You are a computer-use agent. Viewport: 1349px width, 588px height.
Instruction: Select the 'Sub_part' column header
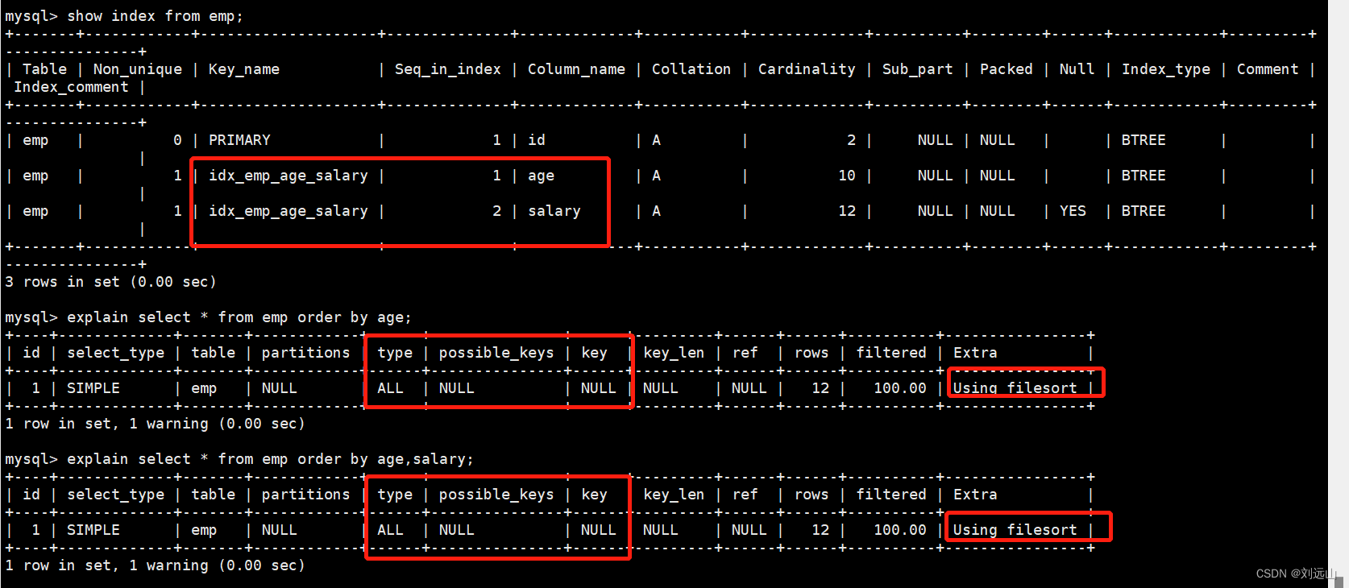(917, 69)
